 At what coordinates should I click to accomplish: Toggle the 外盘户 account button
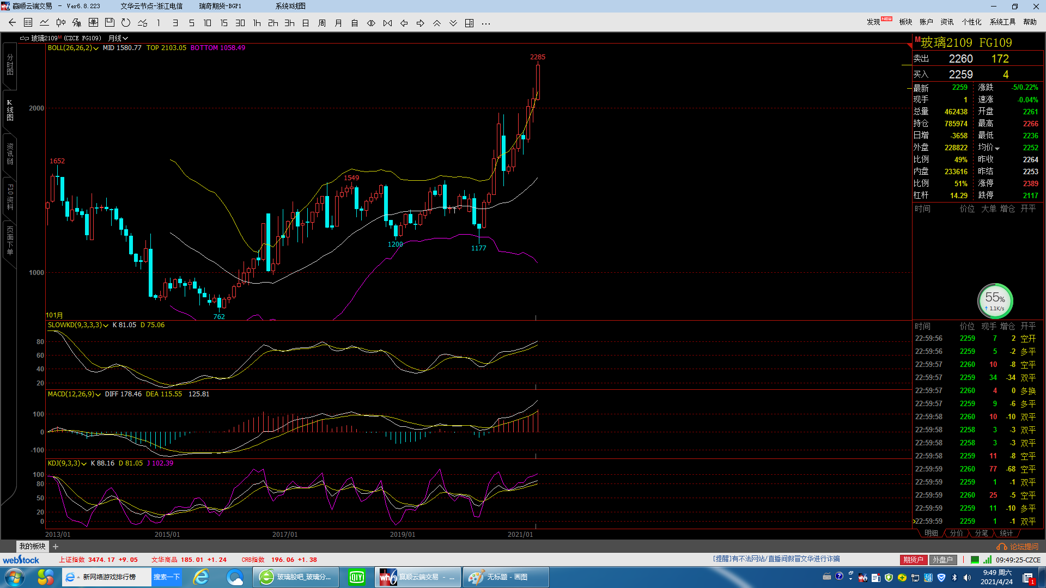(x=942, y=560)
